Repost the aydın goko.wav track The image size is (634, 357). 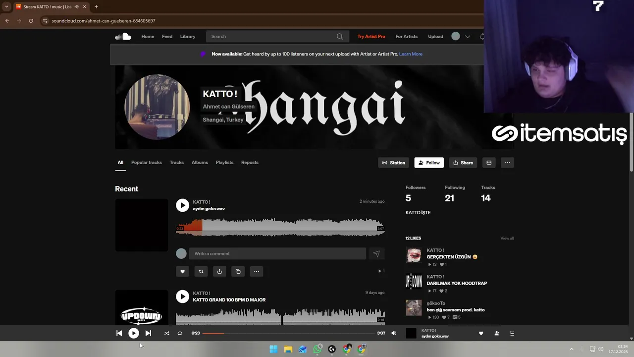coord(201,271)
